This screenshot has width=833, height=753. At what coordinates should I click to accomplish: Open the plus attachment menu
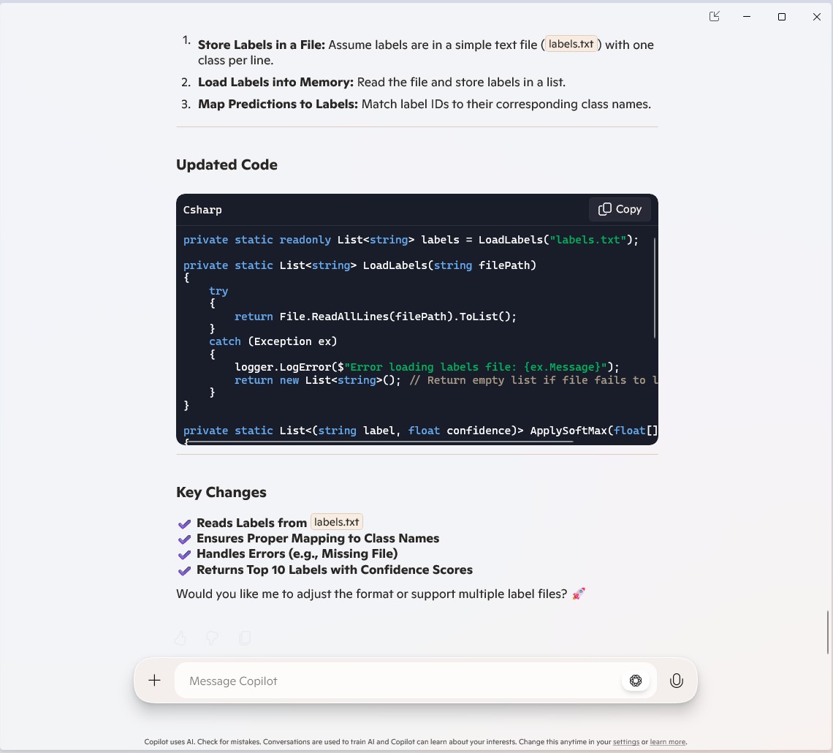pyautogui.click(x=154, y=681)
